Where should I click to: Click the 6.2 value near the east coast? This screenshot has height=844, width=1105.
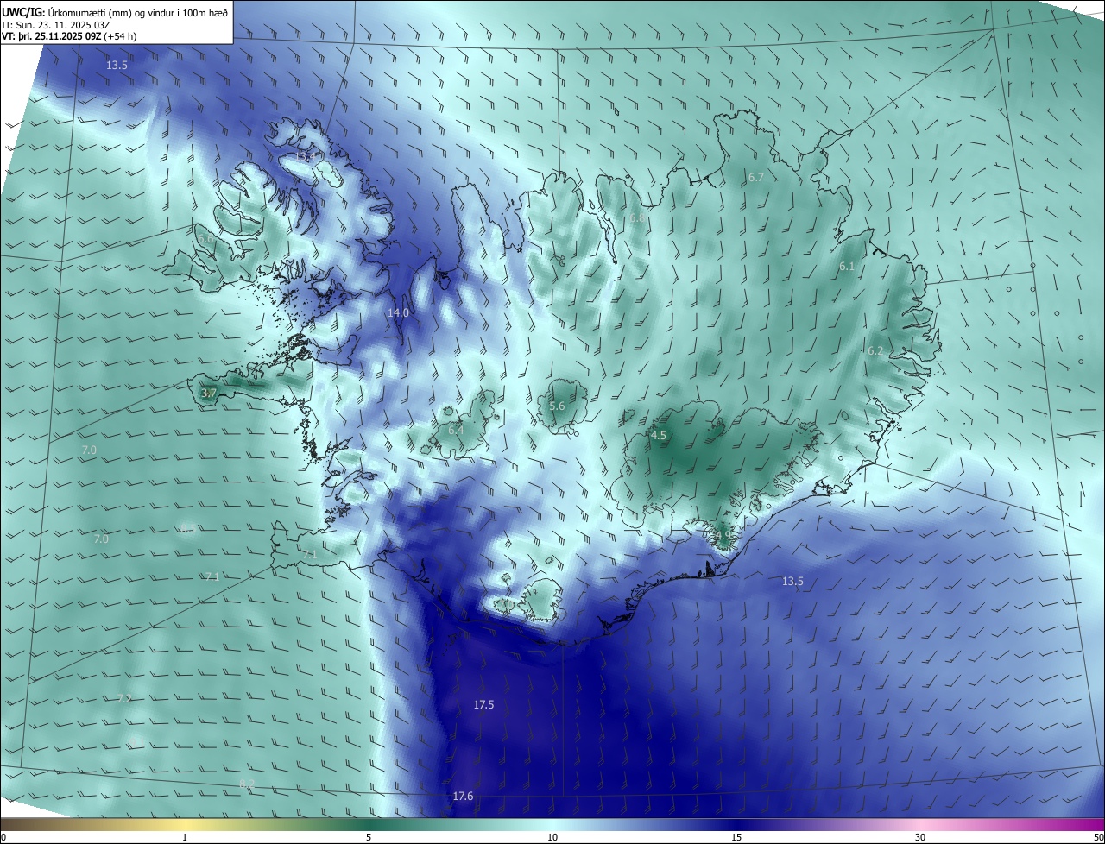coord(875,350)
